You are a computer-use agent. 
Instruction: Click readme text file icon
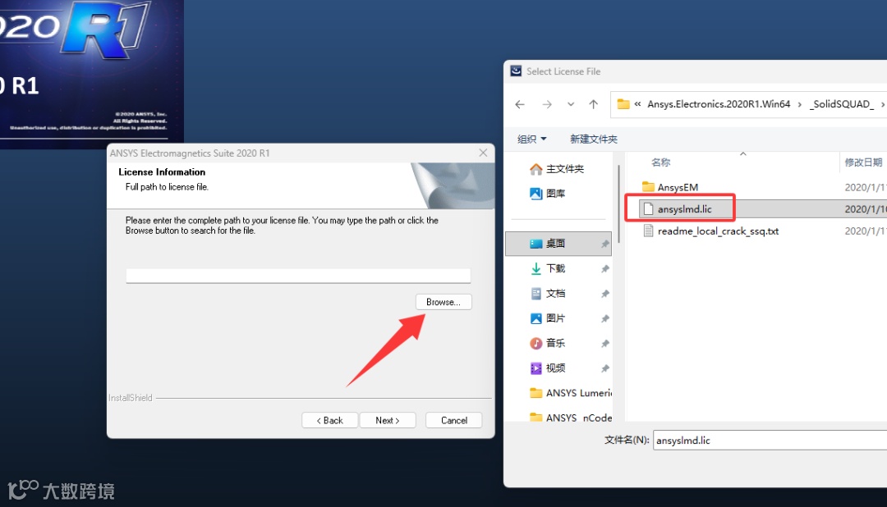click(648, 231)
